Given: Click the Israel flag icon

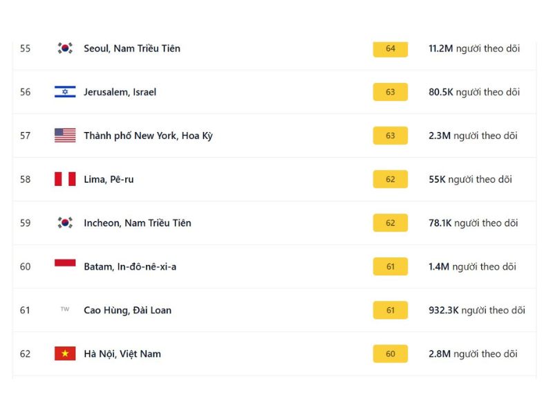Looking at the screenshot, I should click(x=65, y=92).
